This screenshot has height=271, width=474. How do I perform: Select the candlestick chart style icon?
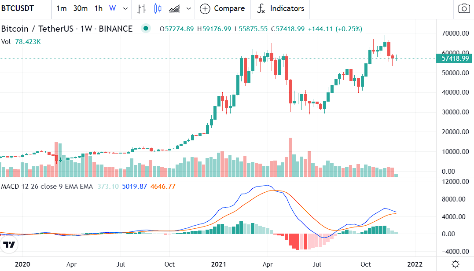(158, 8)
